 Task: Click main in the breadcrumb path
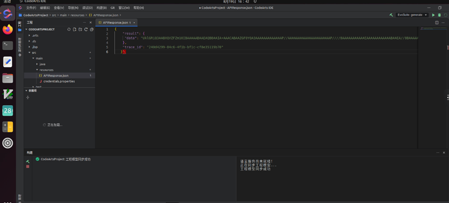(63, 15)
